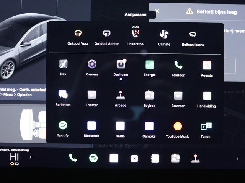Close the Batterij bijna leeg warning
The width and height of the screenshot is (245, 183).
(157, 11)
